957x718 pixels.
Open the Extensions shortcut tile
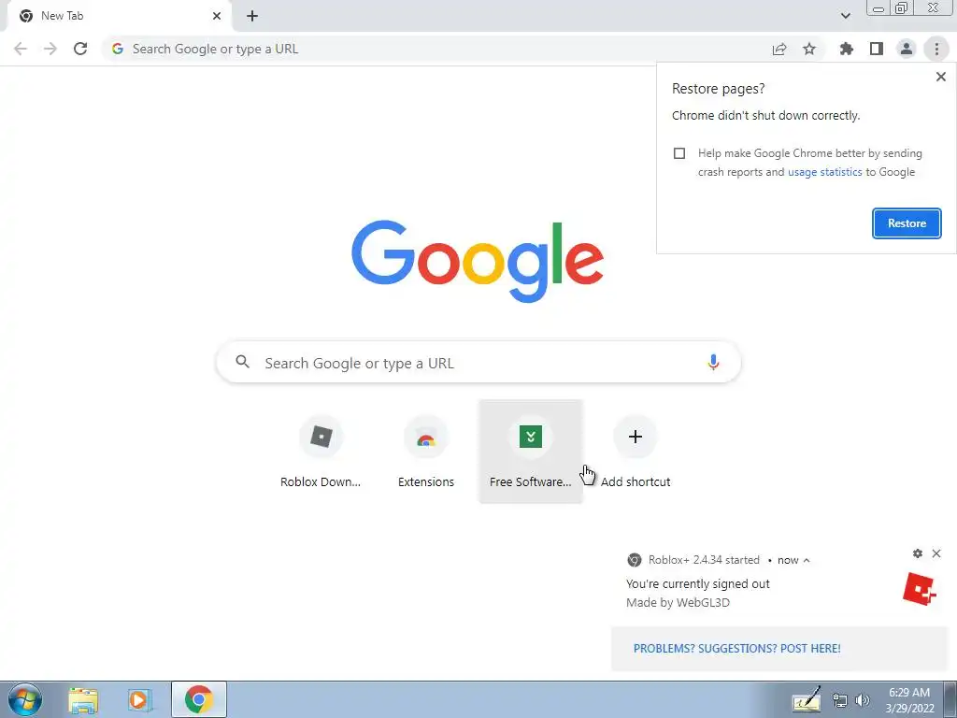coord(426,452)
